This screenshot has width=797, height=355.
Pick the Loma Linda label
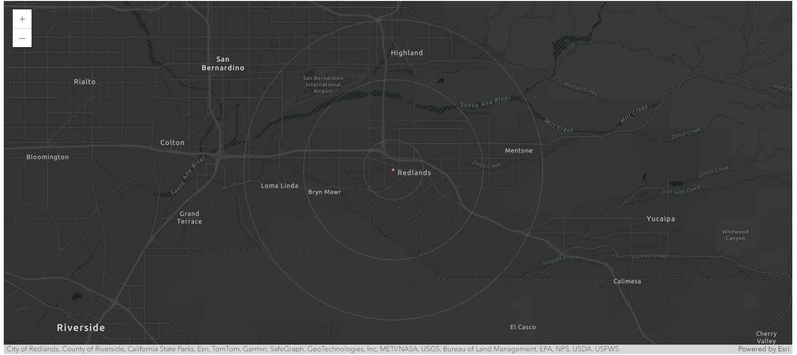tap(279, 186)
